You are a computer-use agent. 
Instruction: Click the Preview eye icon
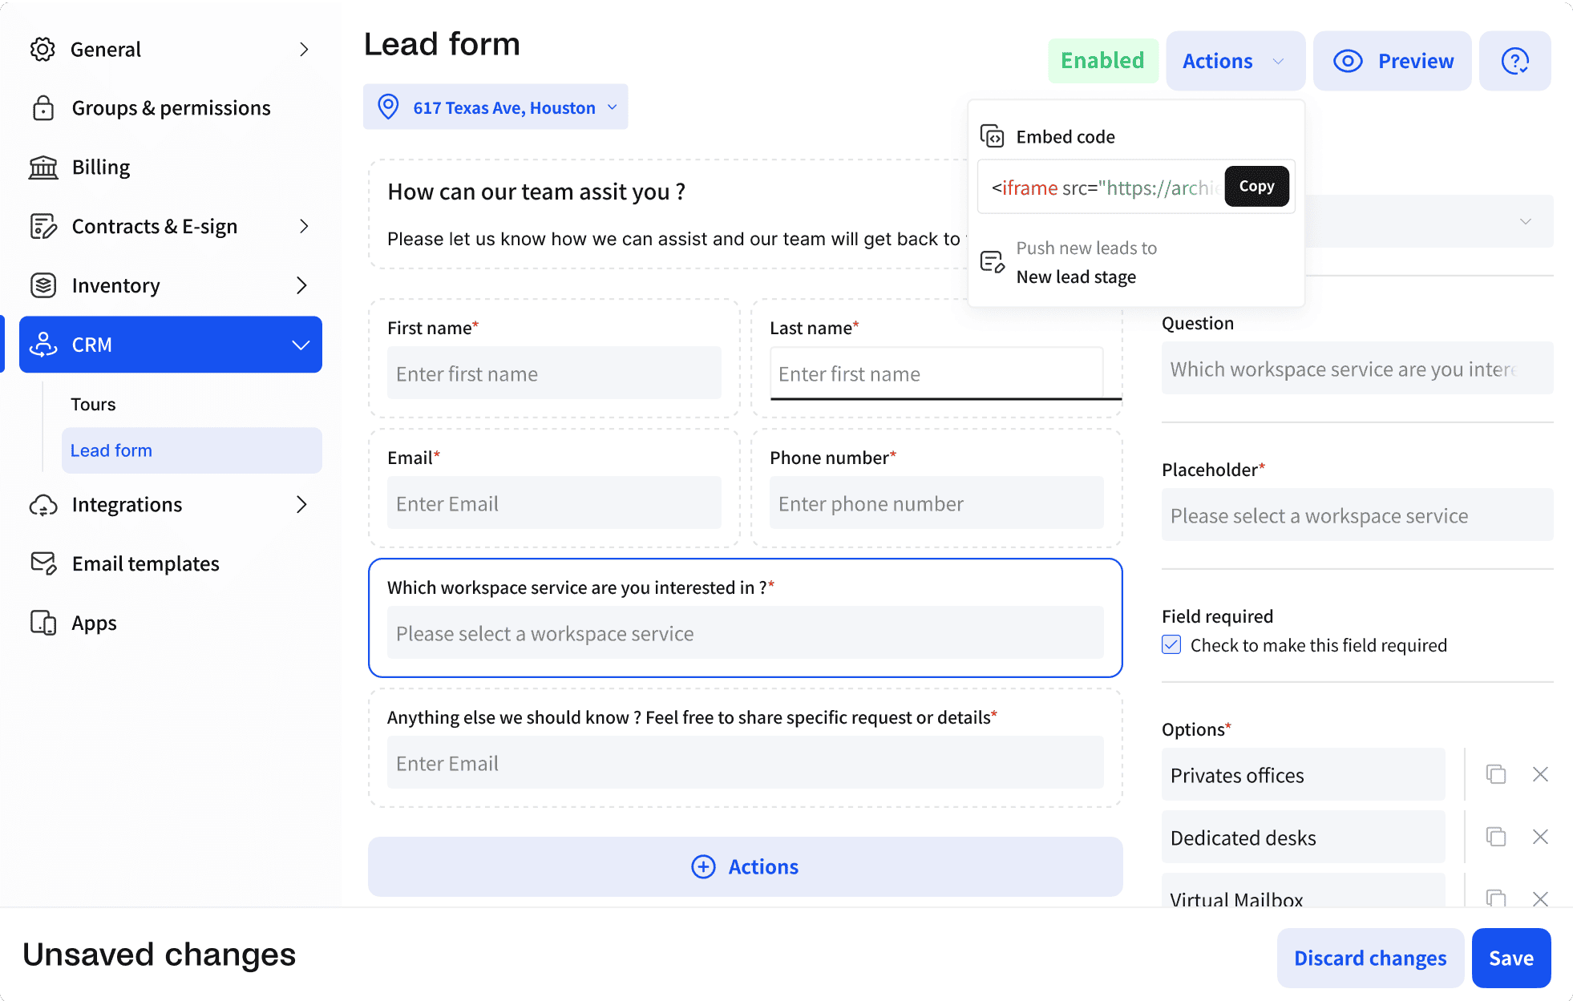[1348, 60]
